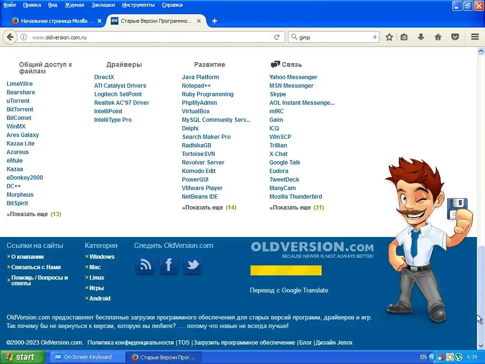Click the vertical scrollbar thumb
Viewport: 485px width, 364px height.
481,293
